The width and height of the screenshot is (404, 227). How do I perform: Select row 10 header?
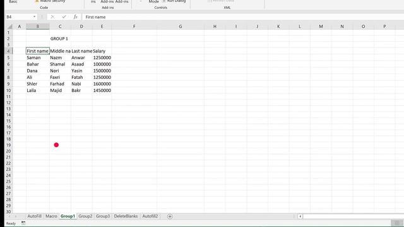(x=8, y=90)
